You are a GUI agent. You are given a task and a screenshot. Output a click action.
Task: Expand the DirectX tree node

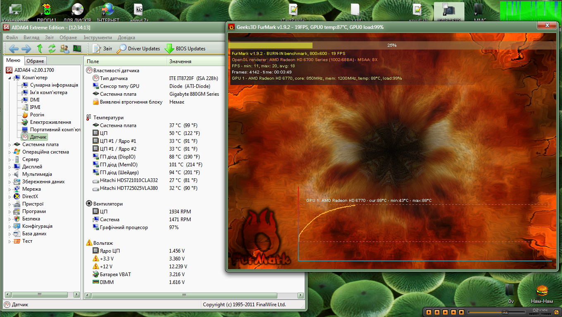[x=10, y=196]
